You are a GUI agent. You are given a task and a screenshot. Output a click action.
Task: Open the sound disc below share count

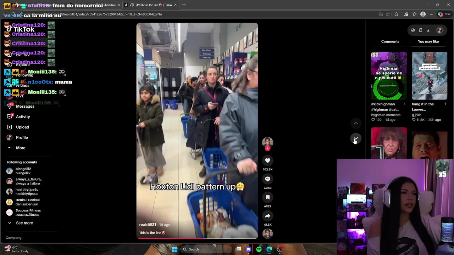coord(267,233)
